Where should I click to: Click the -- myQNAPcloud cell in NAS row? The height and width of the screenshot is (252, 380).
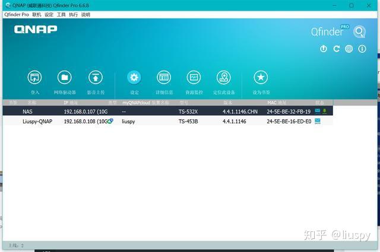(124, 111)
